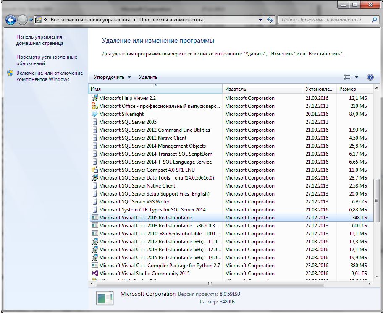This screenshot has width=383, height=313.
Task: Sort list by Размер column header
Action: 353,89
